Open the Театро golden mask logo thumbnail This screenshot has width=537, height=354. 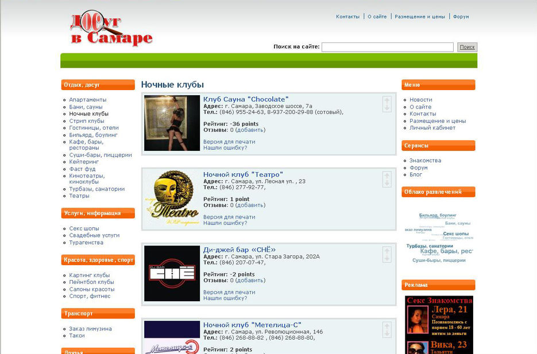[172, 199]
